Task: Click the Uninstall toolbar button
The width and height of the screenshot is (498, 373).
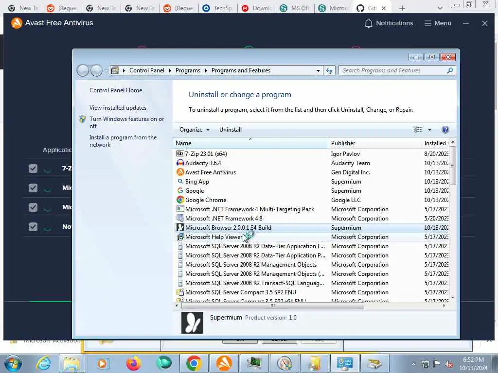Action: (x=230, y=129)
